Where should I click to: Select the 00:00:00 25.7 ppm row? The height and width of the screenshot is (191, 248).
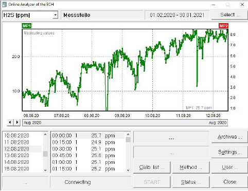(88, 136)
